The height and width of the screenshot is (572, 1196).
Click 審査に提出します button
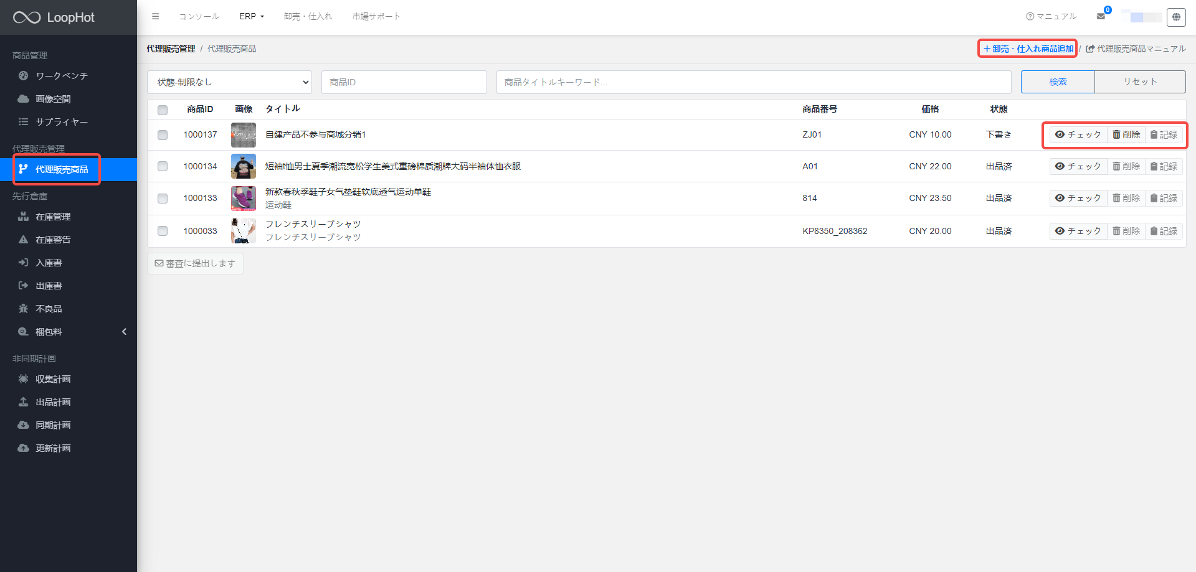coord(195,263)
